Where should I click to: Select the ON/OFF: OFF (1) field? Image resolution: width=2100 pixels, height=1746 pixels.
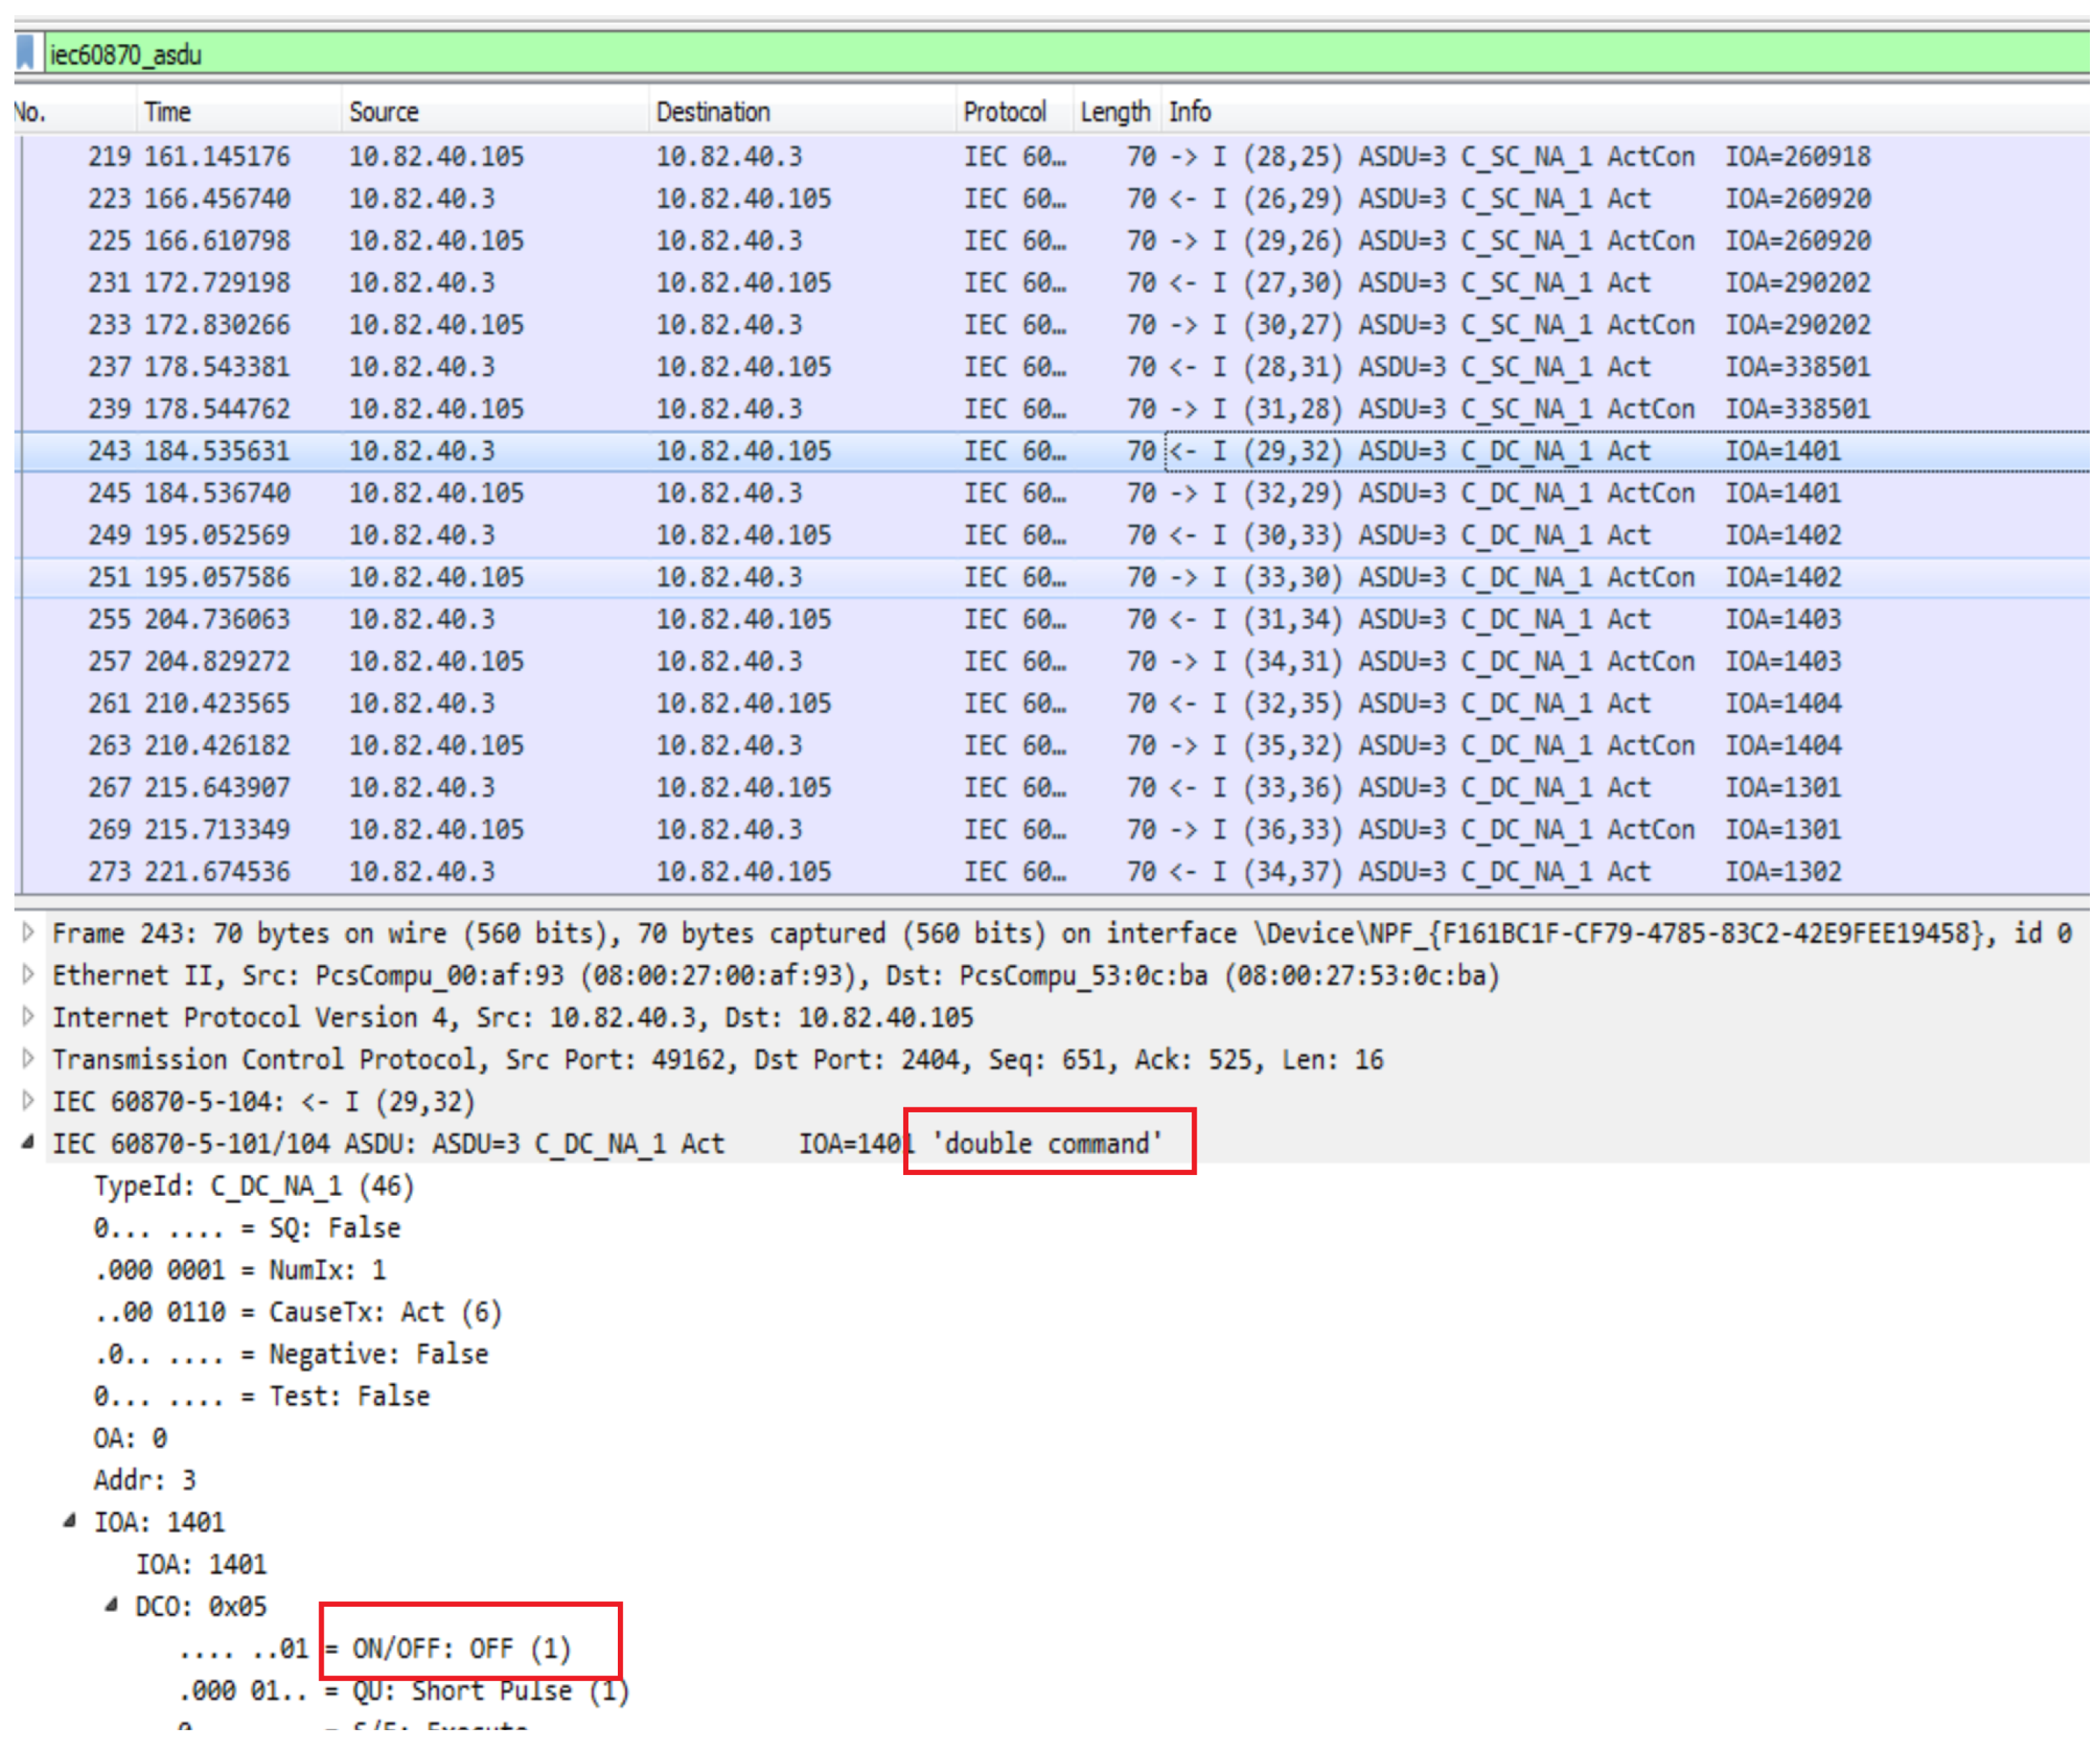tap(460, 1648)
